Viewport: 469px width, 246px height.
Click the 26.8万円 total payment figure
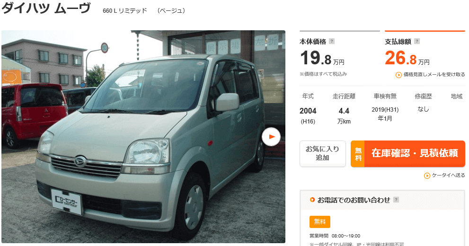point(407,58)
